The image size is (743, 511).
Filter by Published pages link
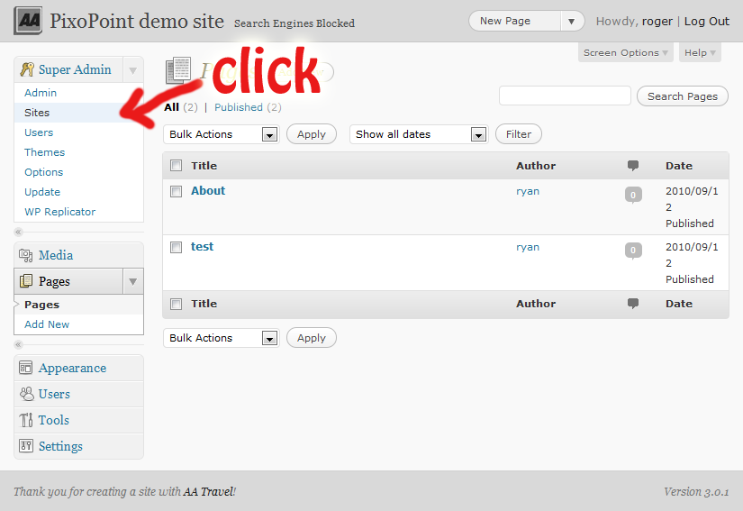click(x=239, y=107)
